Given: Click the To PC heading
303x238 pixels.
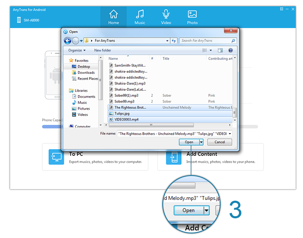Looking at the screenshot, I should (x=76, y=154).
